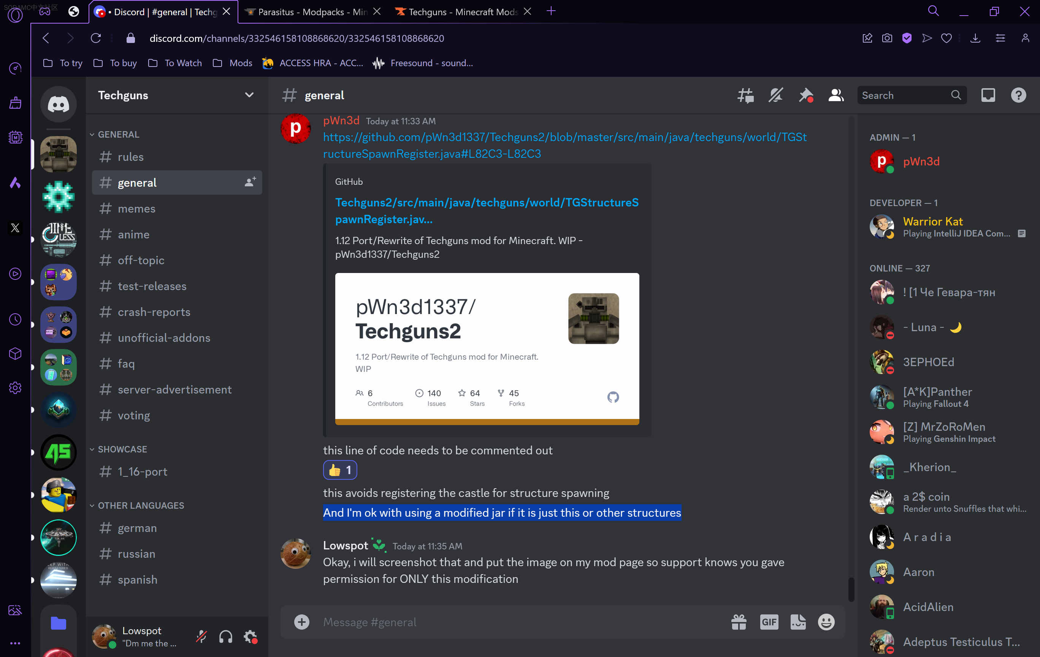The height and width of the screenshot is (657, 1040).
Task: Open Discord Help icon
Action: [x=1018, y=95]
